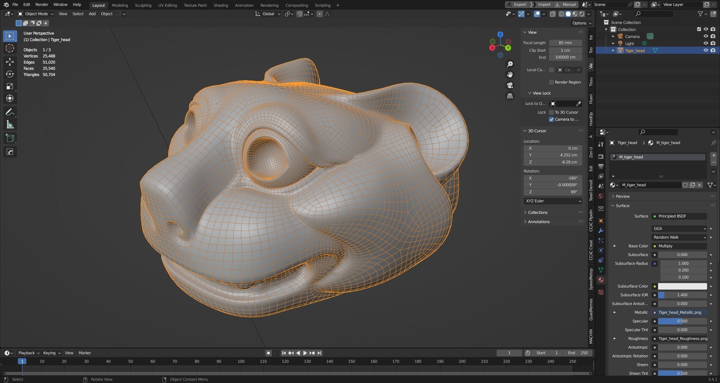Hide Camera object via eye icon
Viewport: 720px width, 383px height.
pyautogui.click(x=706, y=36)
